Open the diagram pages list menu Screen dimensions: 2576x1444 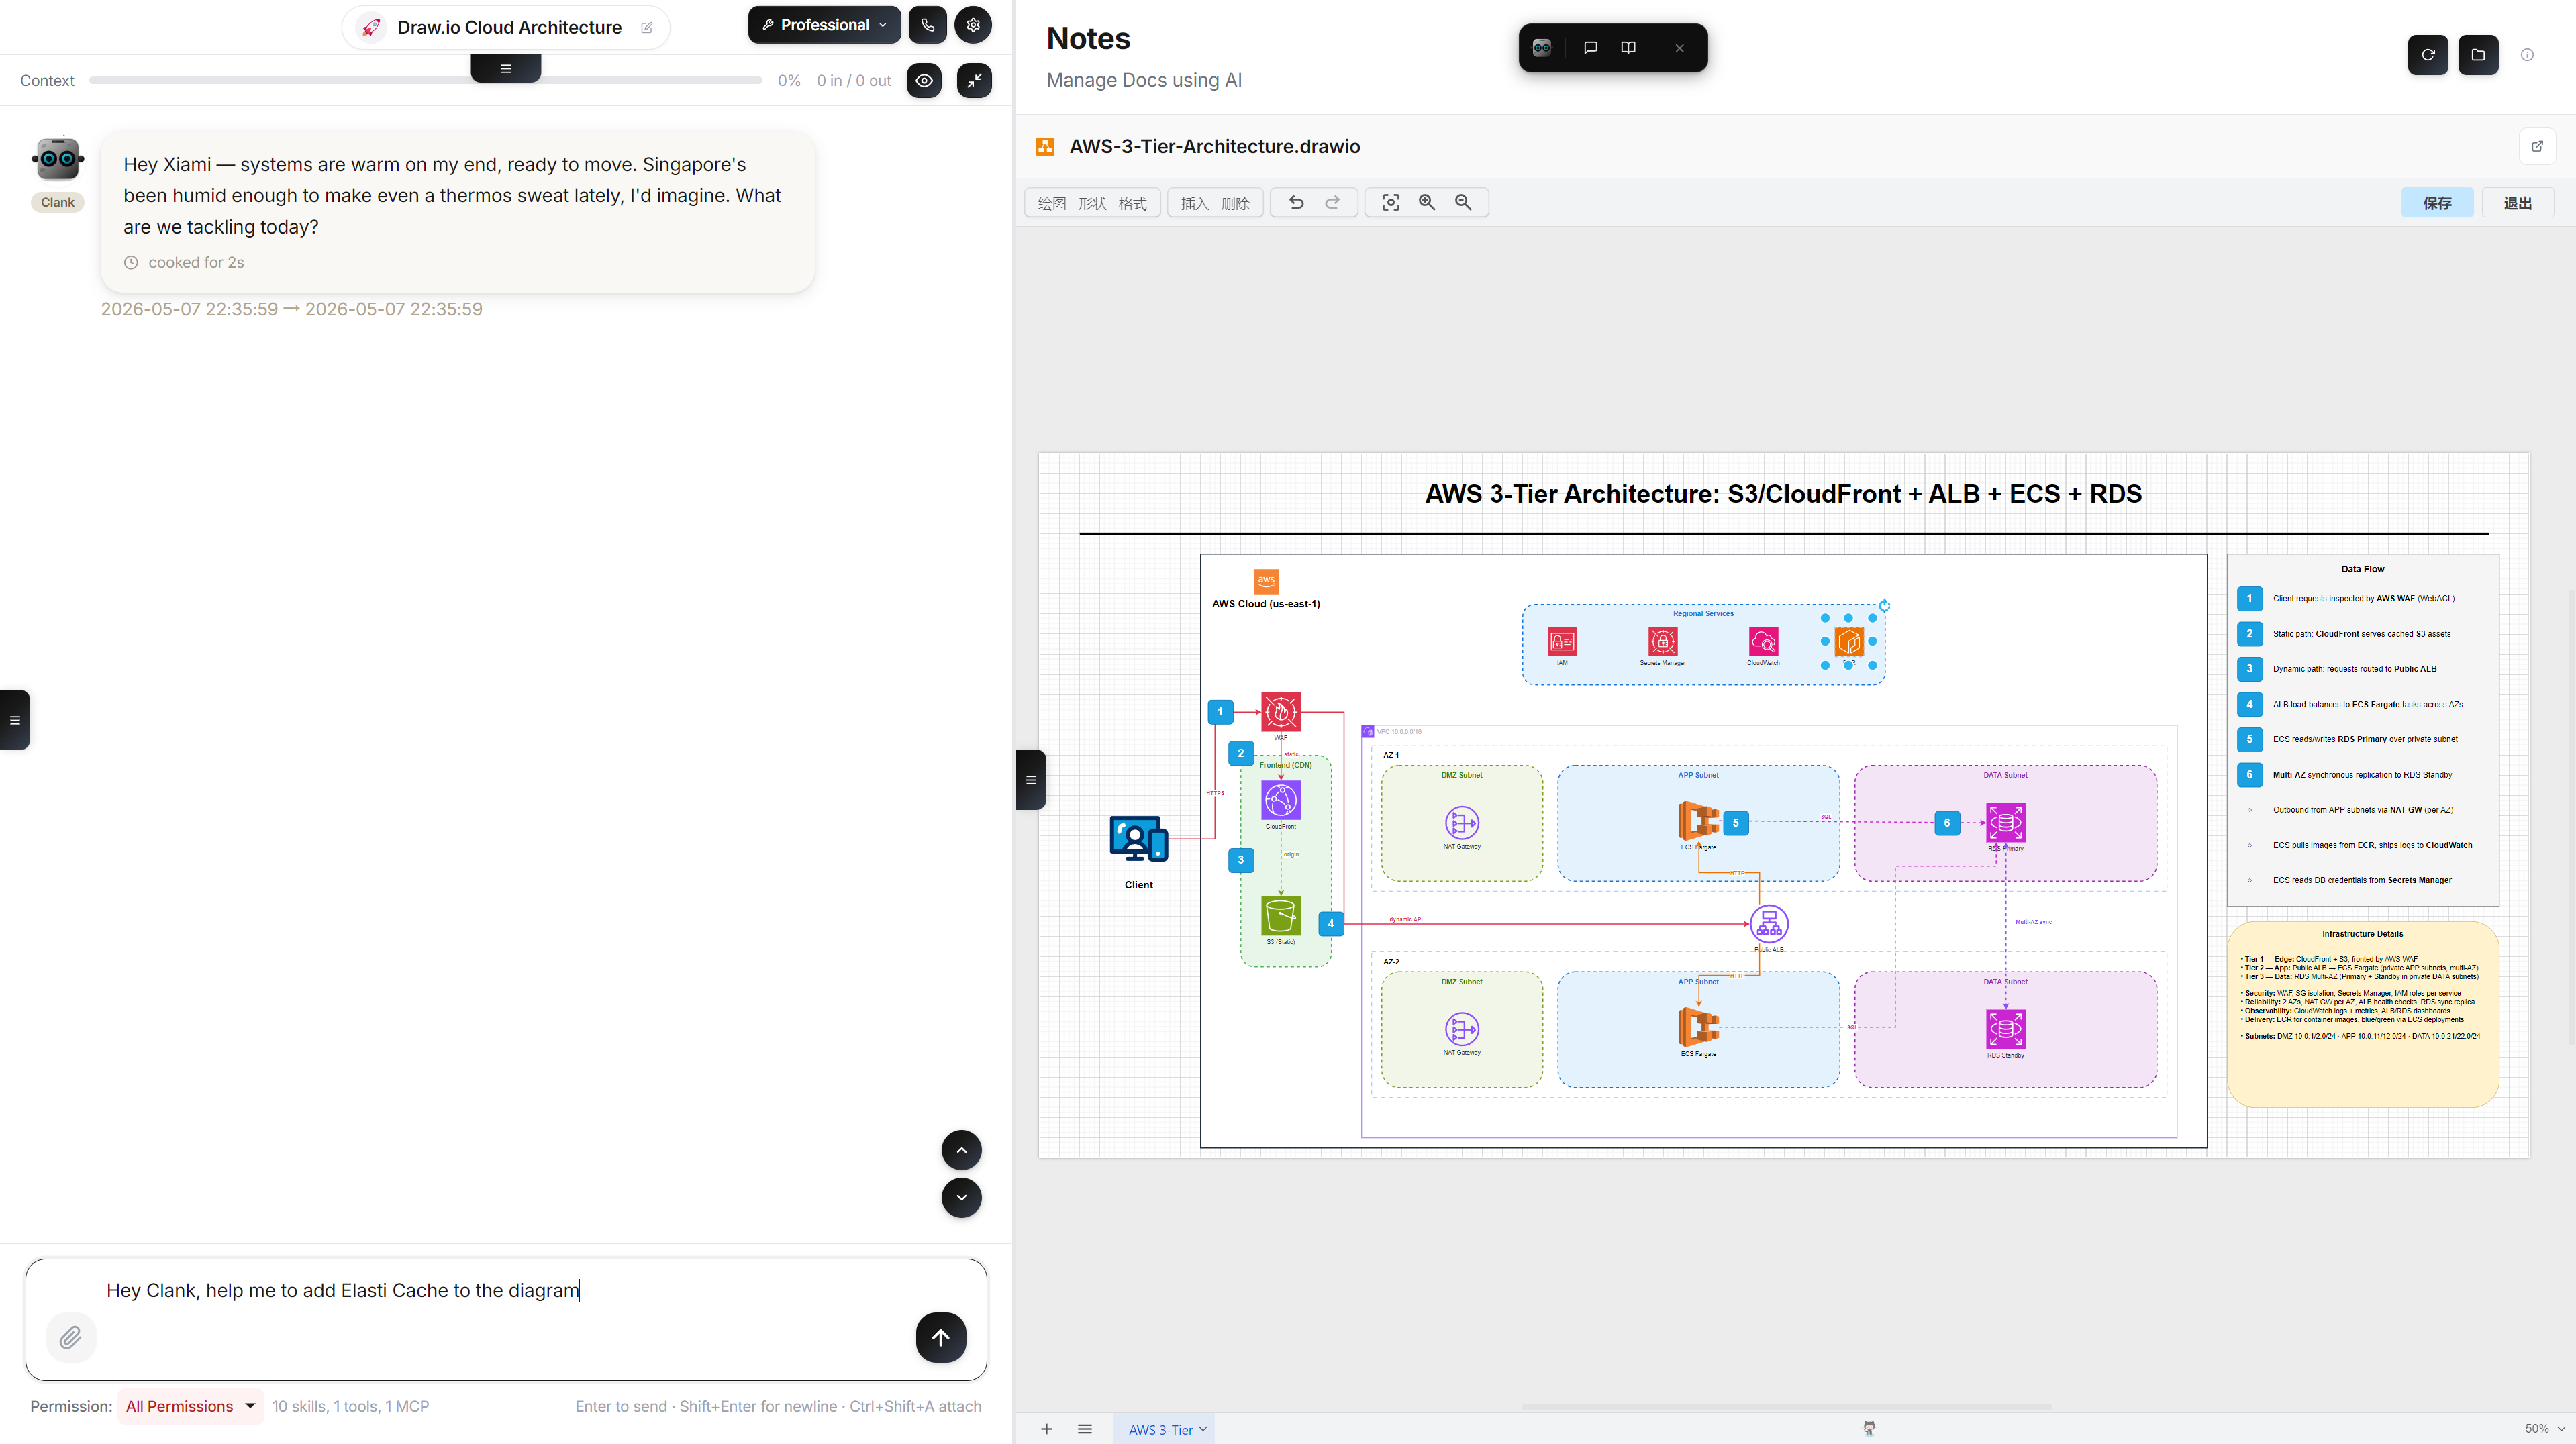click(x=1085, y=1429)
